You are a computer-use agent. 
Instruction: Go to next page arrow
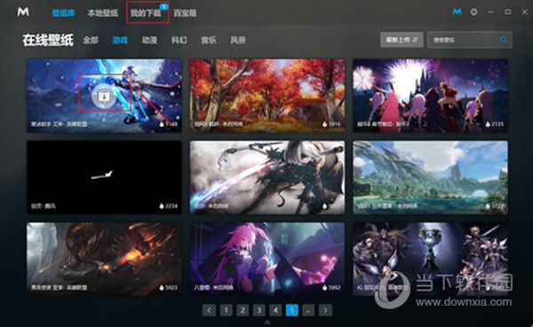coord(325,310)
